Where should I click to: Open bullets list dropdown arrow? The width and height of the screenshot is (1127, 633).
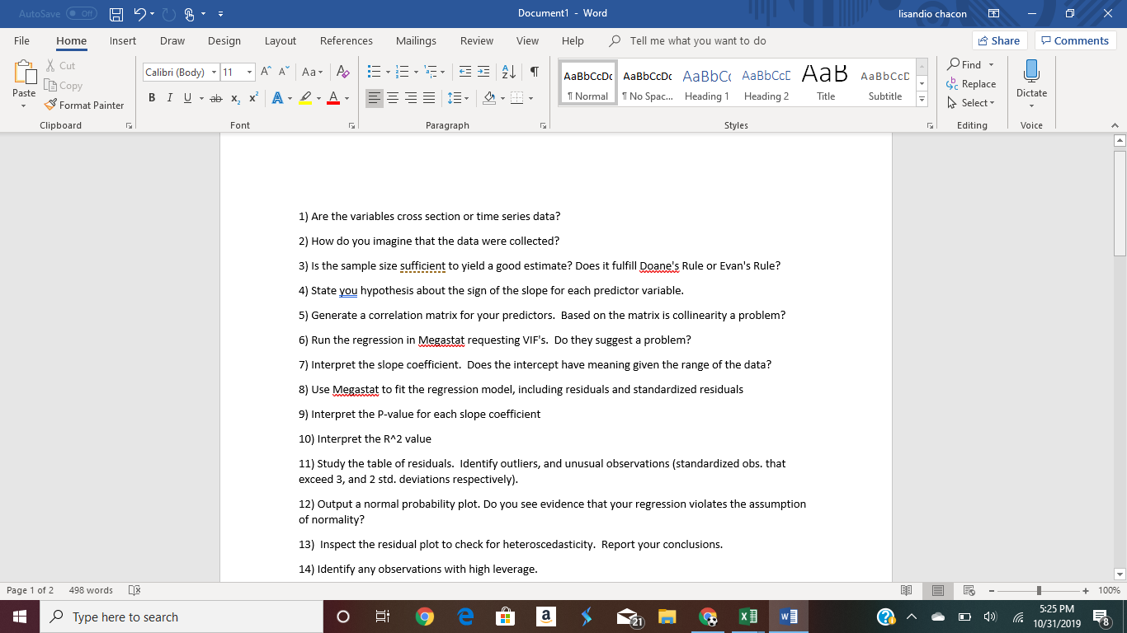(x=388, y=73)
